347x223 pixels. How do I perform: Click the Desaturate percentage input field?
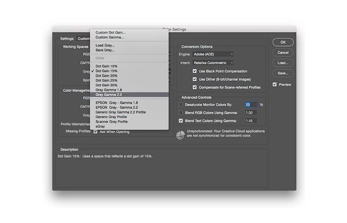(x=251, y=105)
